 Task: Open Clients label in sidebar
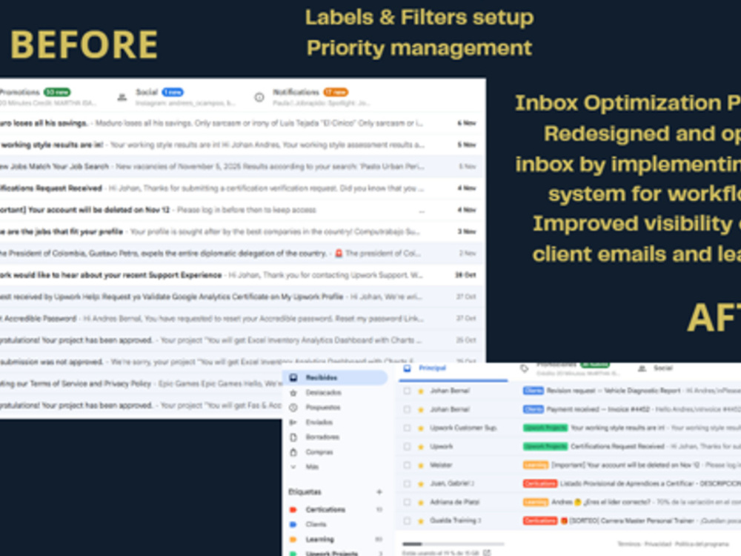pyautogui.click(x=316, y=524)
